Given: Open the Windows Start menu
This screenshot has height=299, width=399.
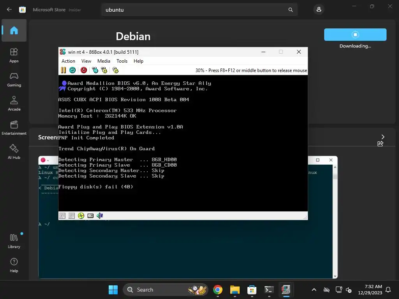Looking at the screenshot, I should click(113, 290).
